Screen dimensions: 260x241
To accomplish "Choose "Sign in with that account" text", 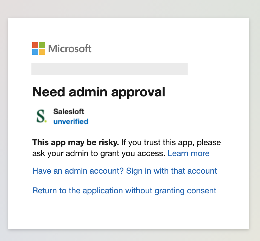I will click(x=172, y=171).
